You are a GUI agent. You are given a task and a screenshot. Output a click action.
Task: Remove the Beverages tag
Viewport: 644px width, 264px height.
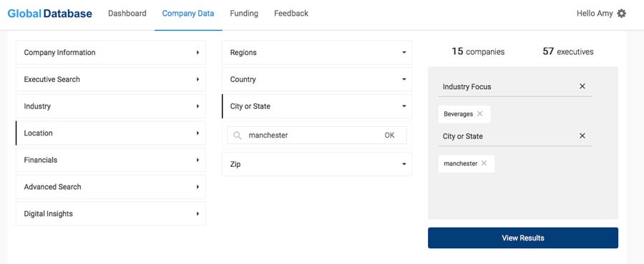pos(479,113)
